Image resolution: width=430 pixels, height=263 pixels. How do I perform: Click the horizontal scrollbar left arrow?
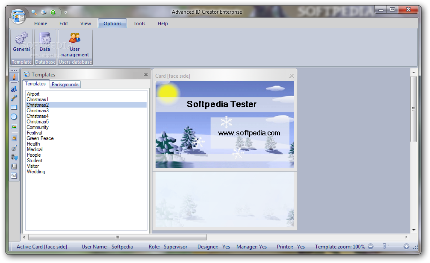click(24, 237)
